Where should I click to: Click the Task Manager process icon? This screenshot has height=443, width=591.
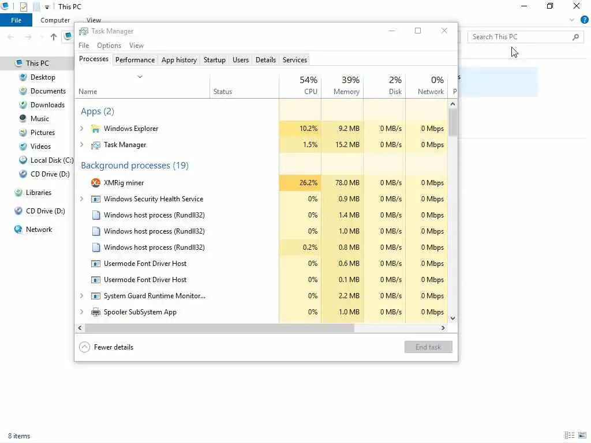pos(96,145)
